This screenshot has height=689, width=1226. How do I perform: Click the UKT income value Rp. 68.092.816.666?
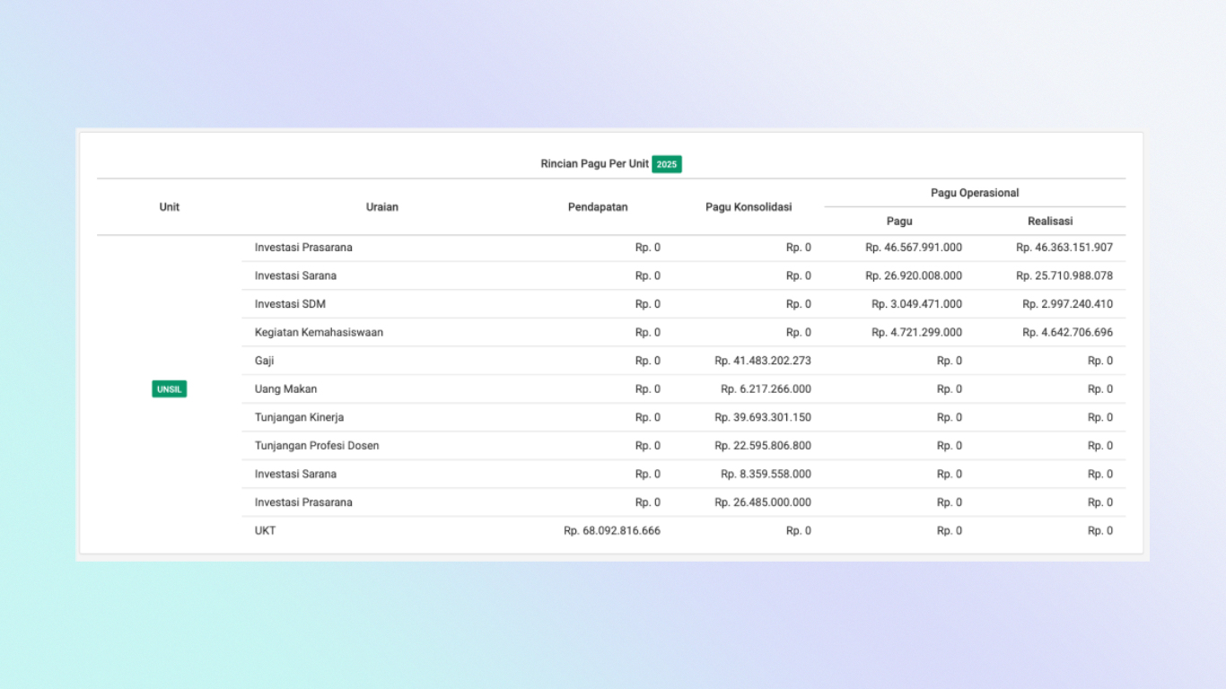[612, 531]
